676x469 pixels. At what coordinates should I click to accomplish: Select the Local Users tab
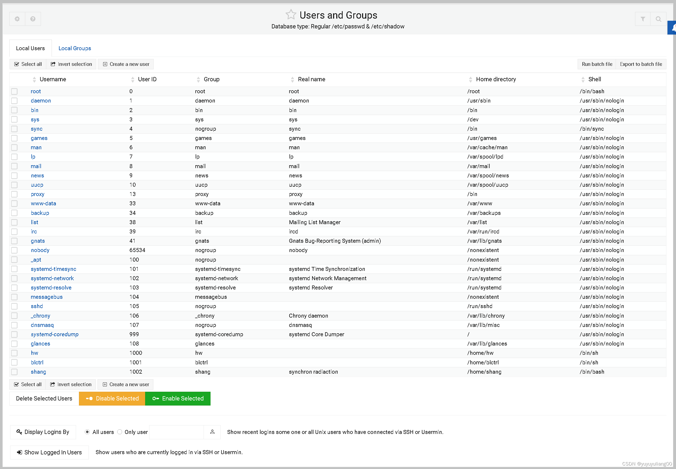(x=30, y=48)
